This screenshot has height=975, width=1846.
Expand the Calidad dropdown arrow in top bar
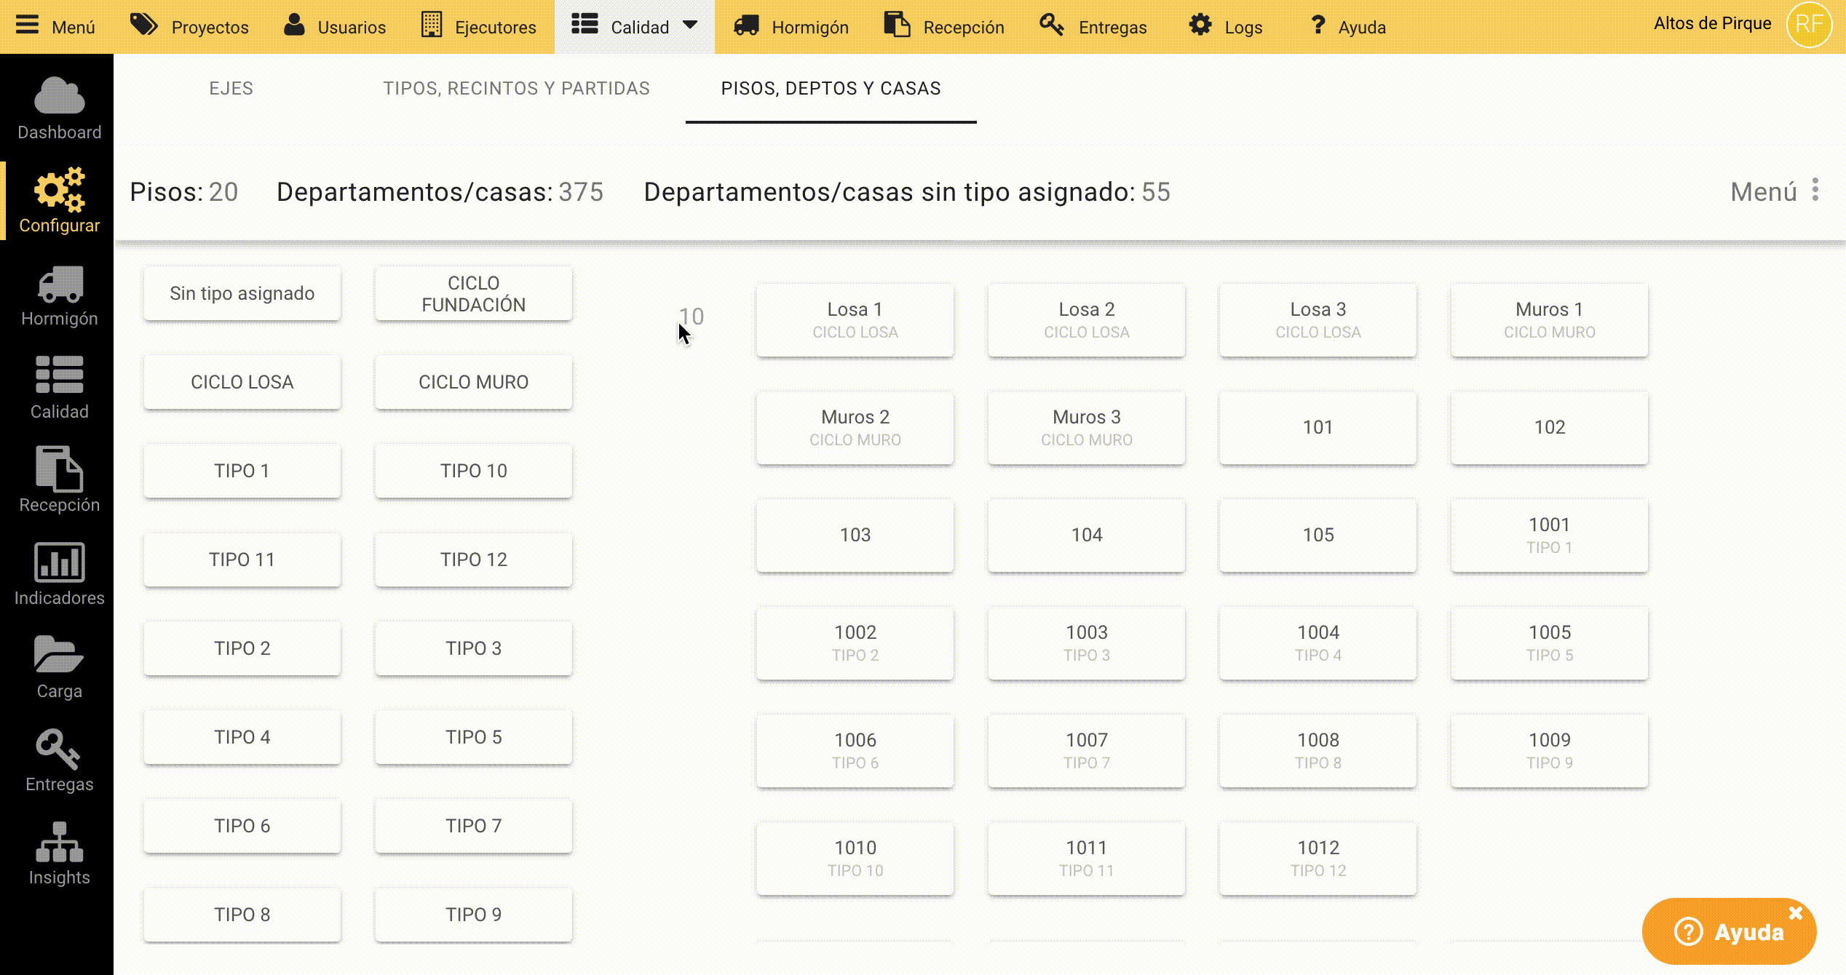pyautogui.click(x=691, y=25)
